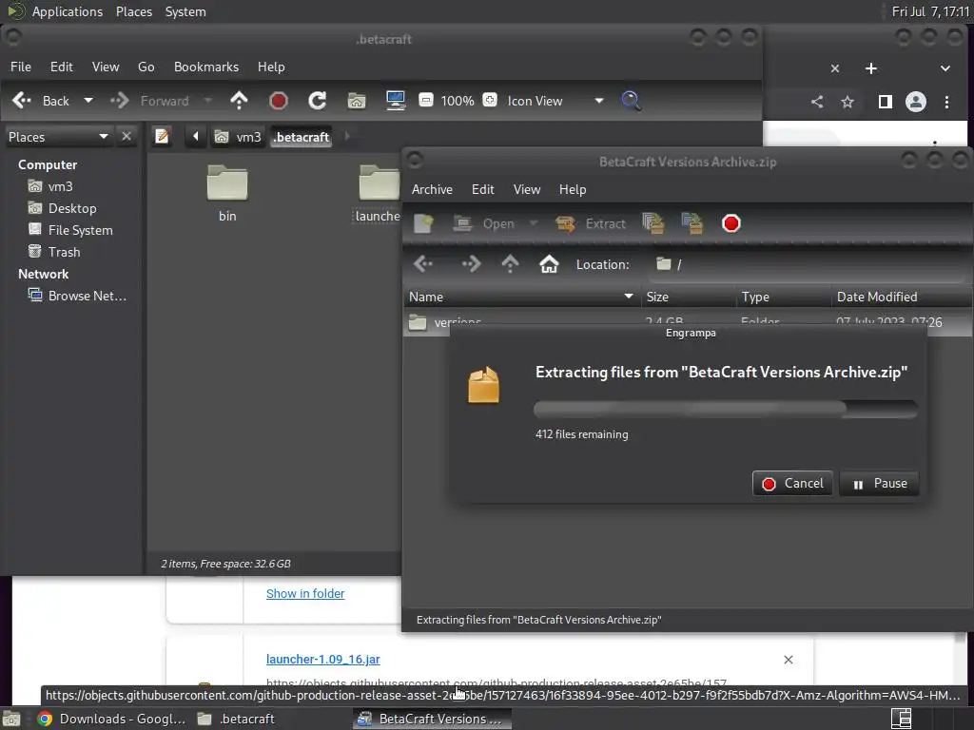Open the Places sidebar selector dropdown
Viewport: 974px width, 730px height.
click(x=58, y=137)
